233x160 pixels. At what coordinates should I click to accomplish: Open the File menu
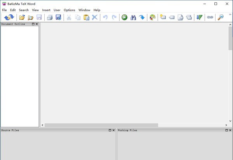[x=4, y=10]
